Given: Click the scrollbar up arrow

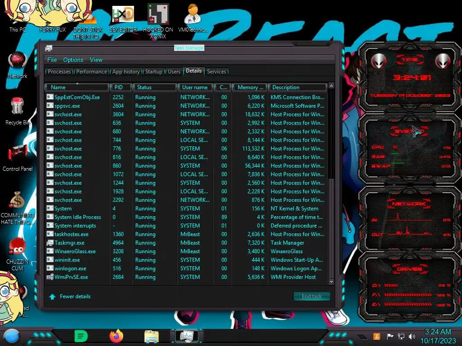Looking at the screenshot, I should (x=331, y=86).
